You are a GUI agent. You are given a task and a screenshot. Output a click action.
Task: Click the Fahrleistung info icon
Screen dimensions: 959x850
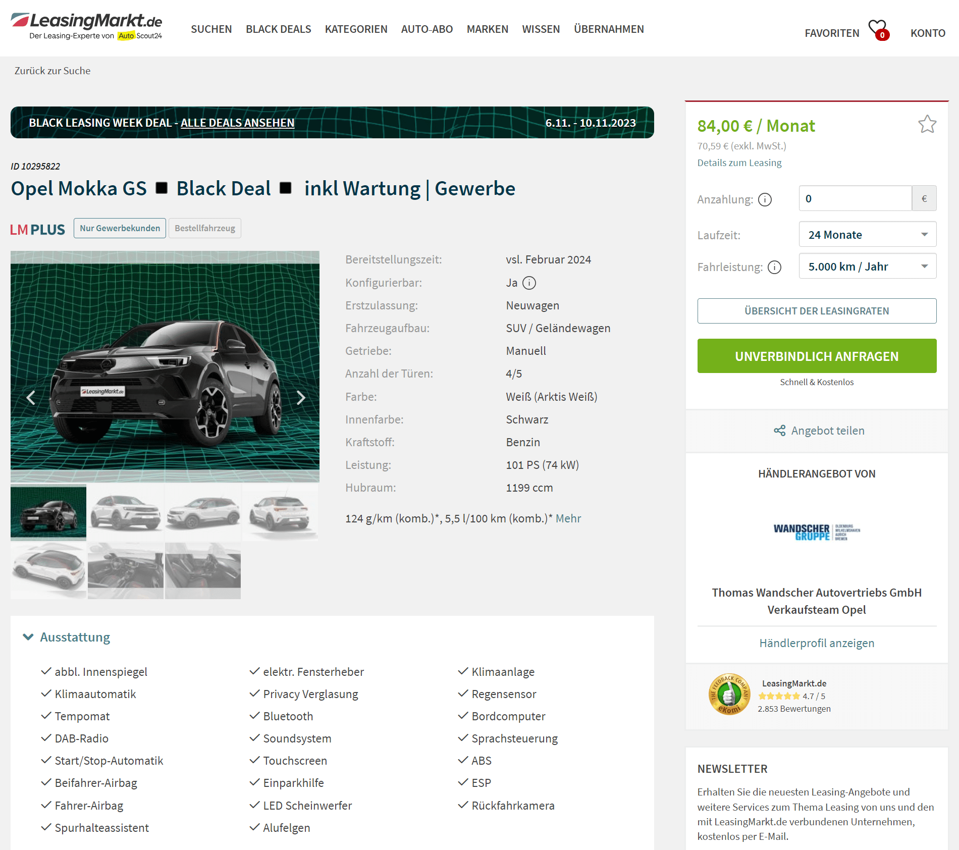(774, 267)
